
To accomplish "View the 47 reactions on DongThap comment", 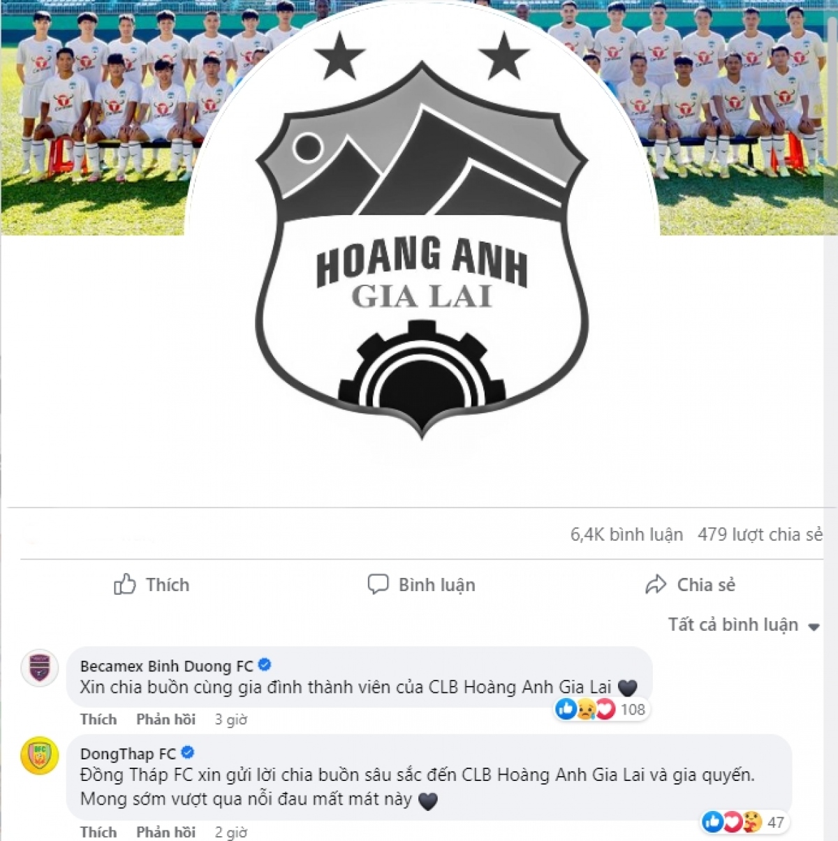I will (x=744, y=822).
